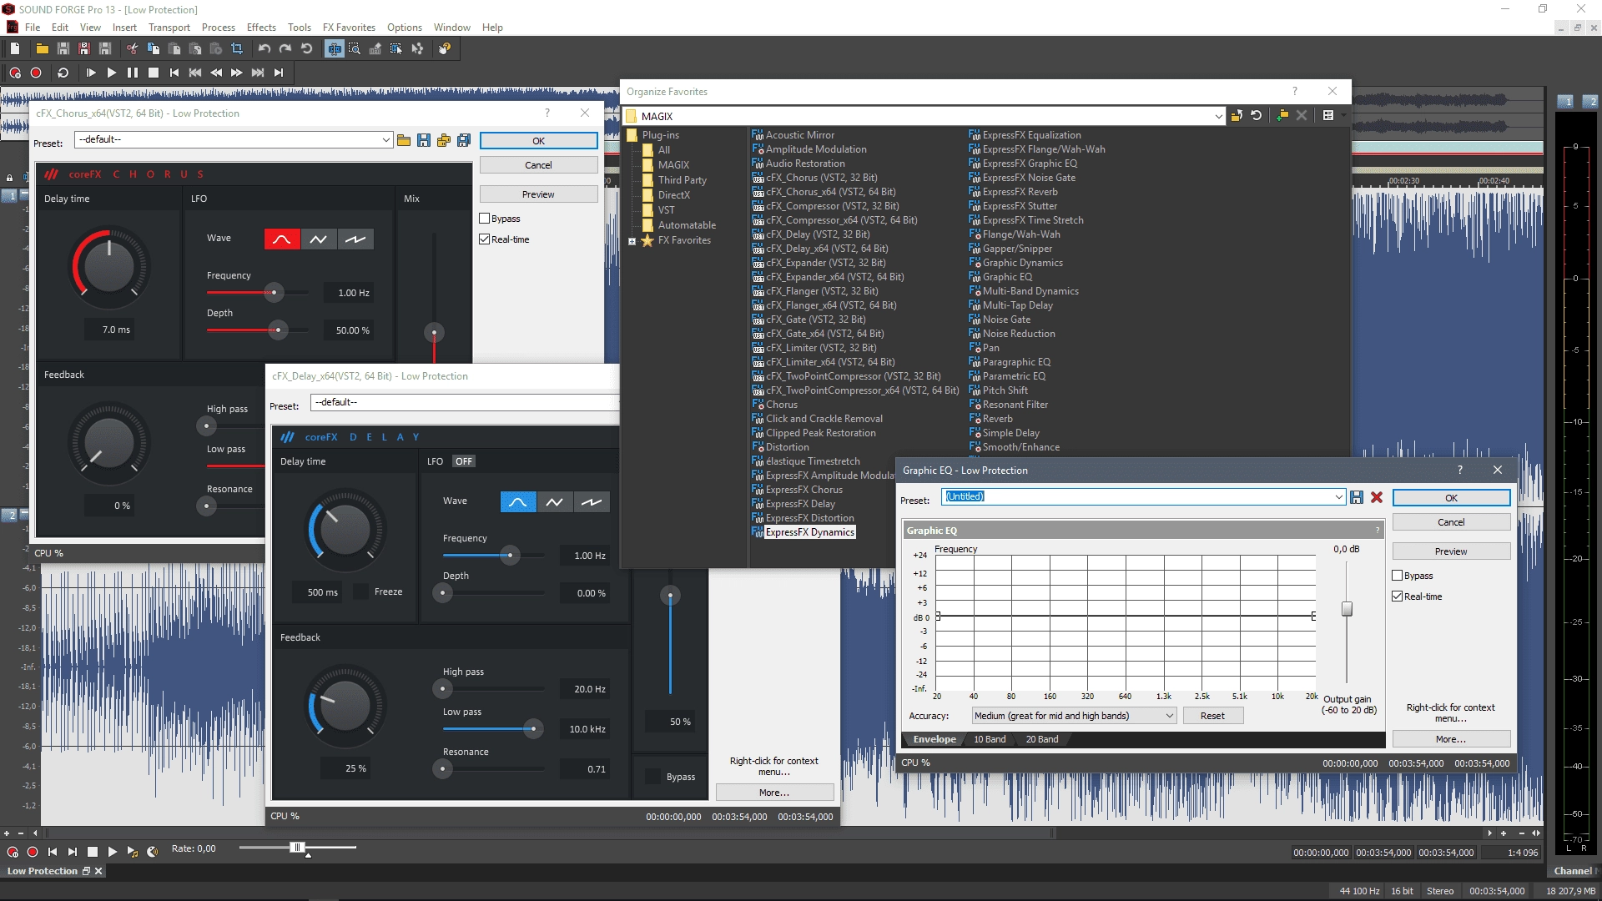1602x901 pixels.
Task: Click the Output gain slider handle in Graphic EQ
Action: click(x=1347, y=609)
